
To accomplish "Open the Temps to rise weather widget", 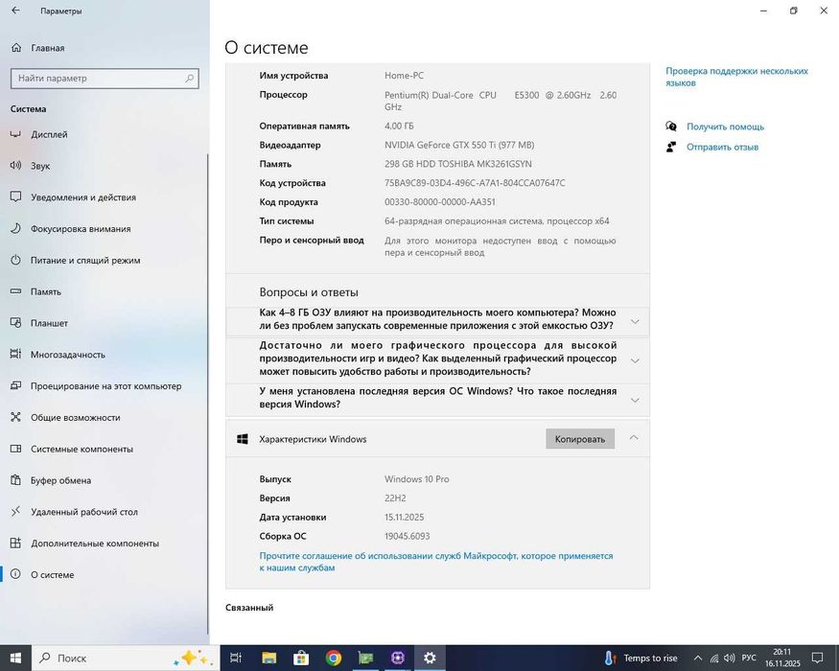I will [641, 659].
